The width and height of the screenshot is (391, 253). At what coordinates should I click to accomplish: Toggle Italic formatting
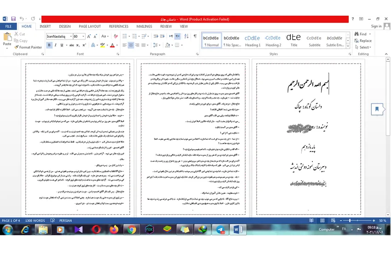(x=55, y=45)
